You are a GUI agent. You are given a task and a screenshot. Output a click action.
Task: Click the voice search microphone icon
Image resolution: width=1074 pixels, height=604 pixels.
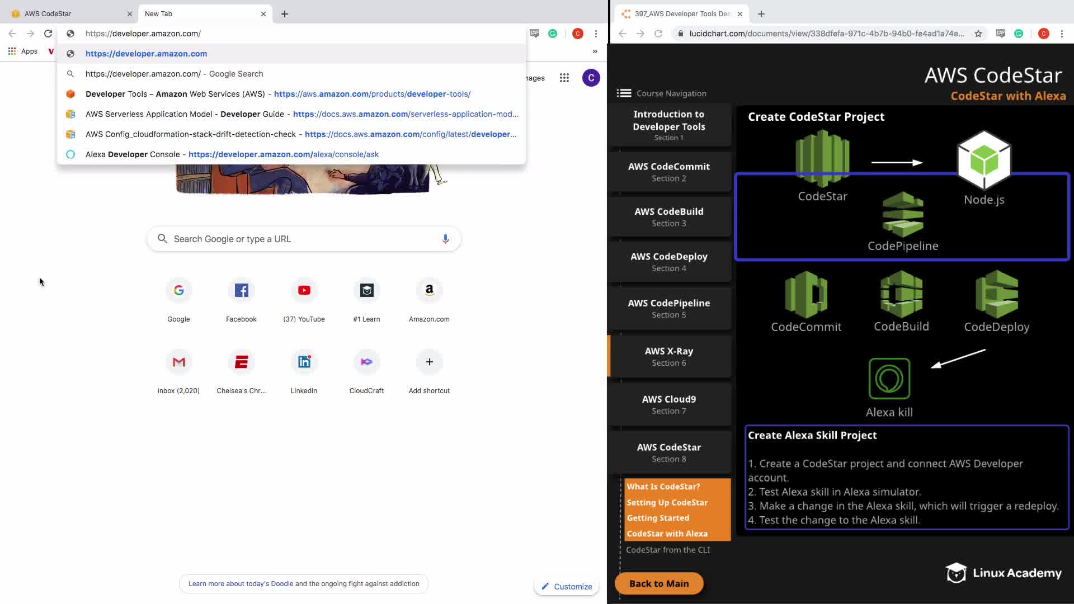[445, 239]
